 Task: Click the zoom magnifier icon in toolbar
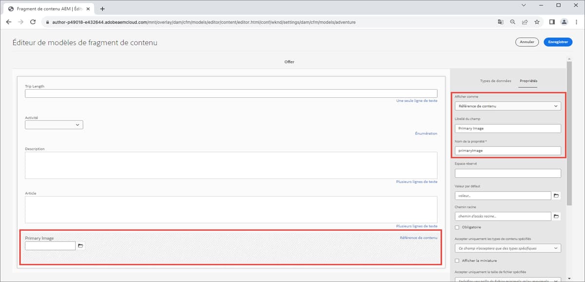pos(512,22)
